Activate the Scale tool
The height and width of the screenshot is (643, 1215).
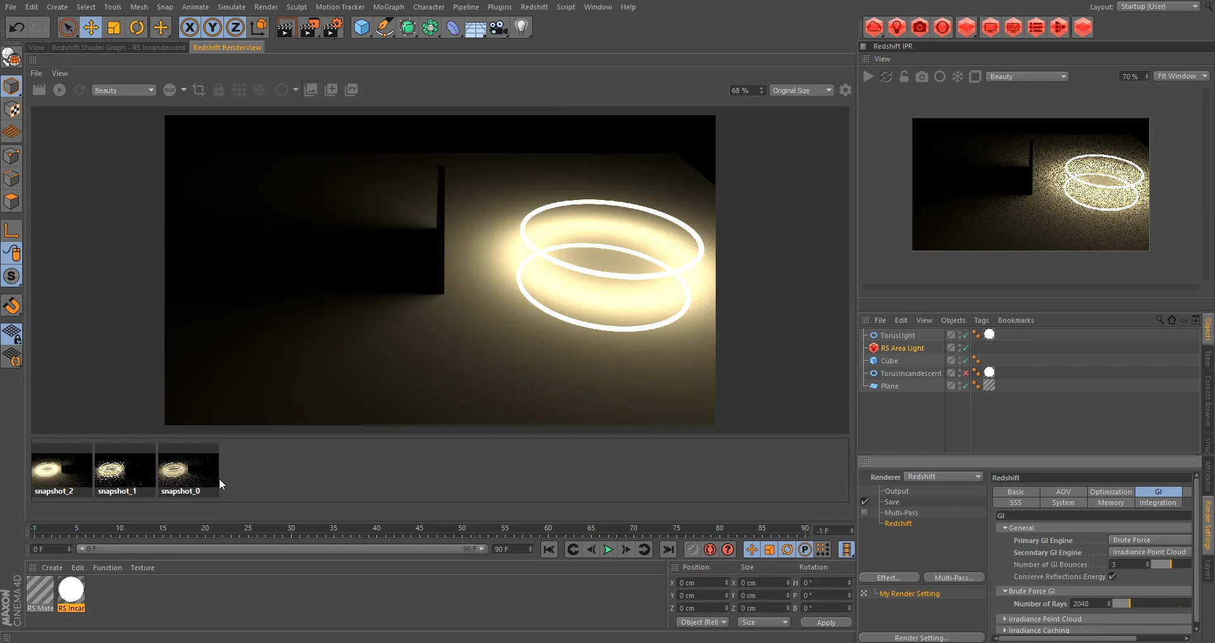[114, 27]
